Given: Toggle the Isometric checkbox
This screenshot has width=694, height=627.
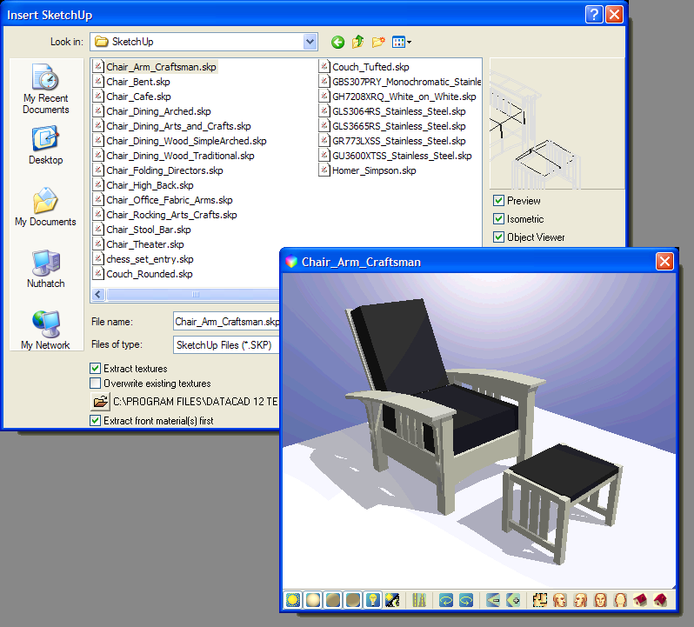Looking at the screenshot, I should tap(499, 218).
